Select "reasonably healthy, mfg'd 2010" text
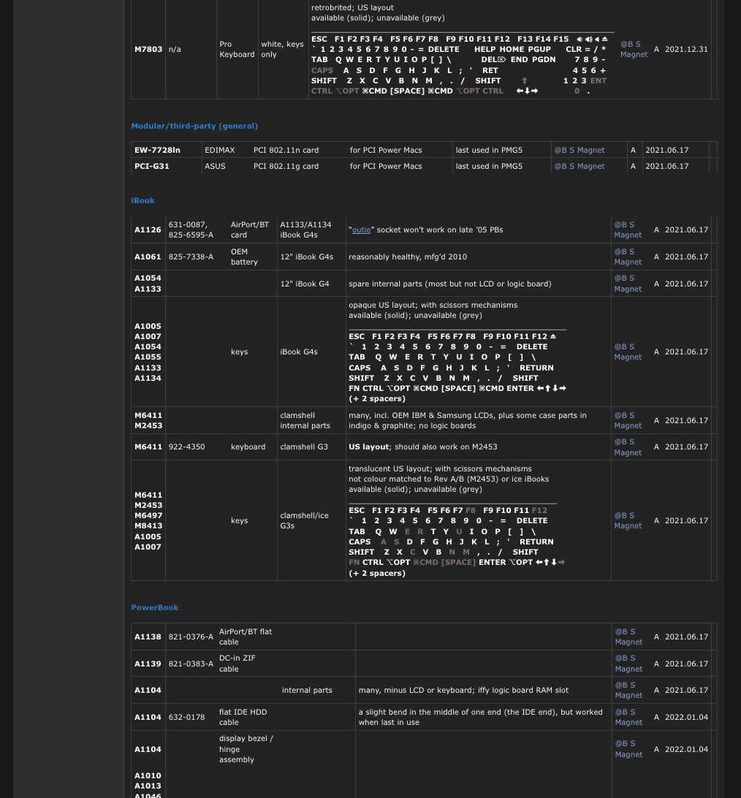 click(x=408, y=257)
